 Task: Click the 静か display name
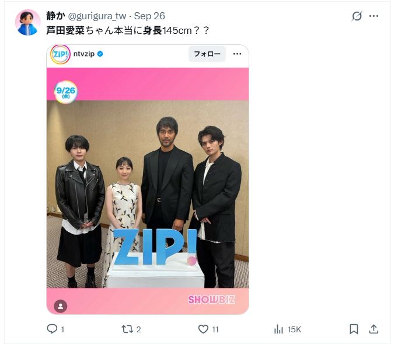[55, 16]
